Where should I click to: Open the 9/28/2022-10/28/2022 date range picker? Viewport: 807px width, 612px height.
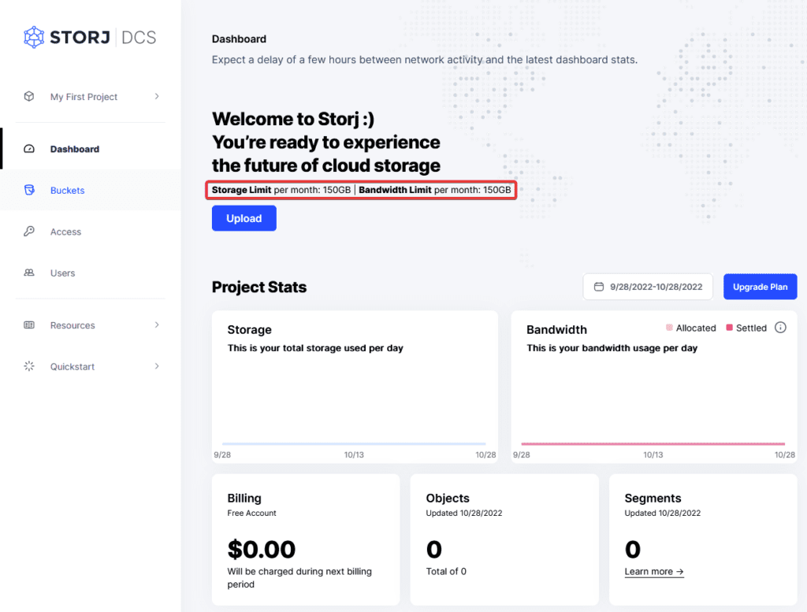click(x=648, y=287)
